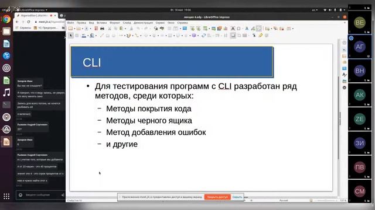Open the Справка menu
The image size is (375, 210).
(x=182, y=23)
